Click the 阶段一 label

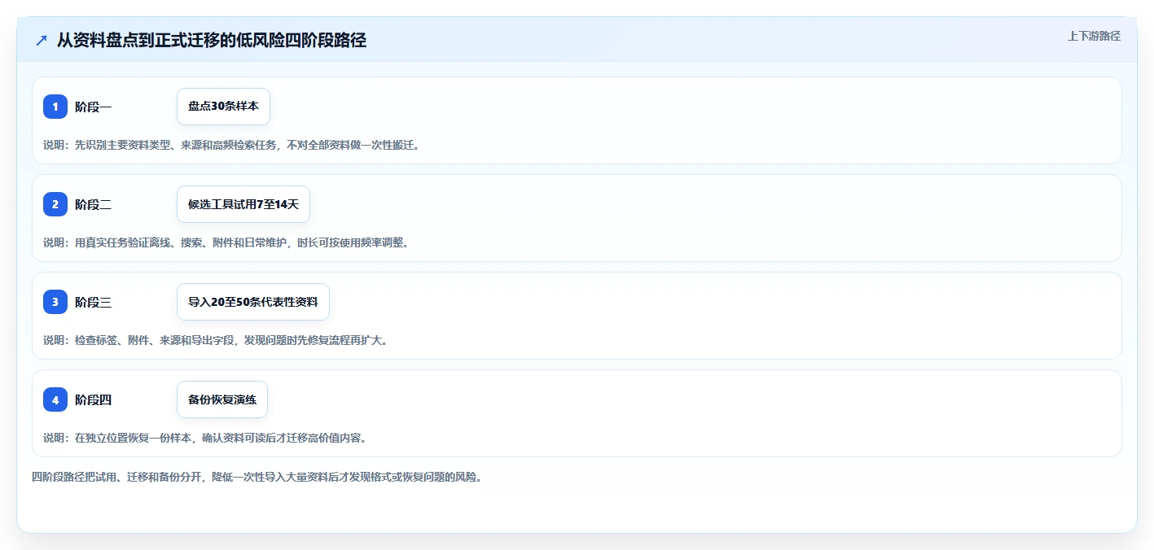(93, 107)
